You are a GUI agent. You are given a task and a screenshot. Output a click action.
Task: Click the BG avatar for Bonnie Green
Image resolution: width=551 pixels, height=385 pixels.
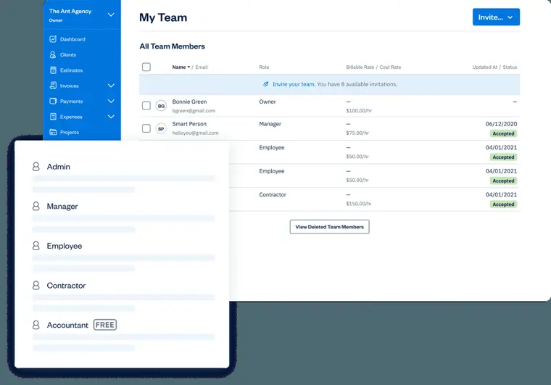[161, 106]
